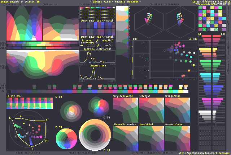231x155 pixels.
Task: Click 'Colour difference: CAM16UCS' text
Action: (211, 1)
